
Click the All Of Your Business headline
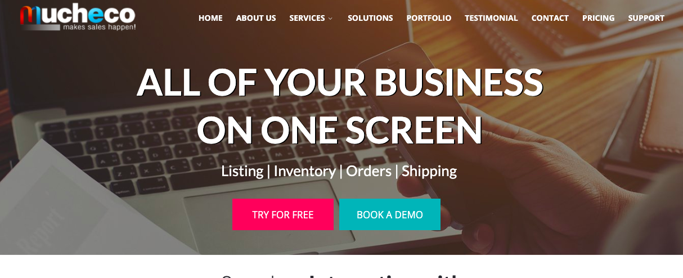pos(340,82)
